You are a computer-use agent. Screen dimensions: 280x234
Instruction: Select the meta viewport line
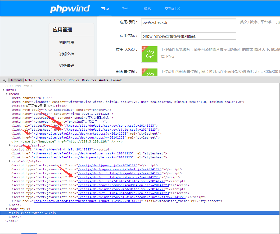pyautogui.click(x=128, y=102)
